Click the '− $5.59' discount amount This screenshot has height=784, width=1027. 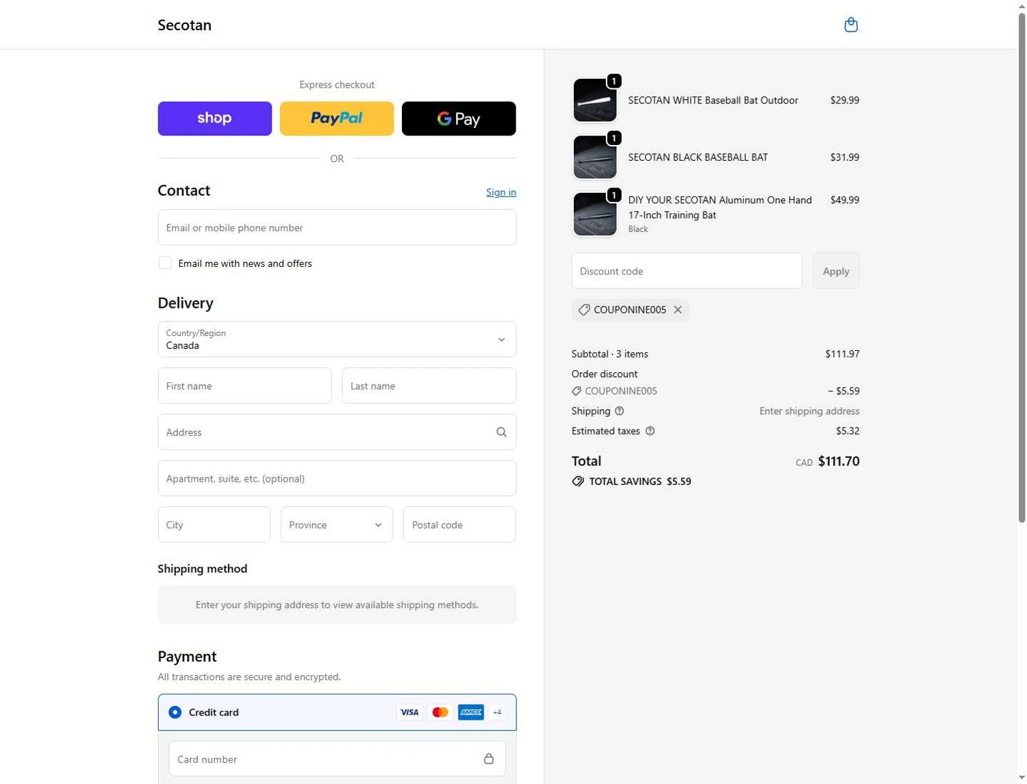(x=844, y=391)
